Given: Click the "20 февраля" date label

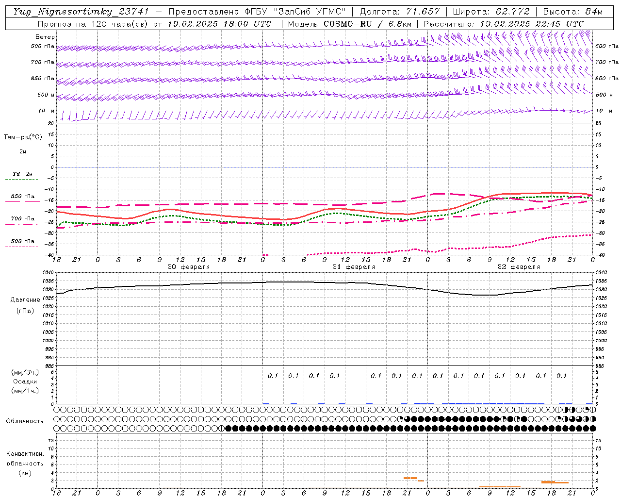Looking at the screenshot, I should (189, 267).
